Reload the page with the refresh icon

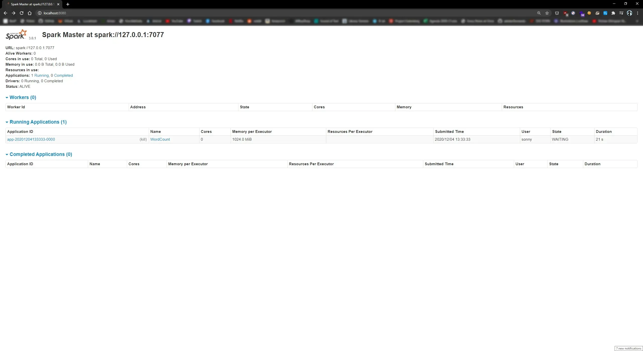22,13
